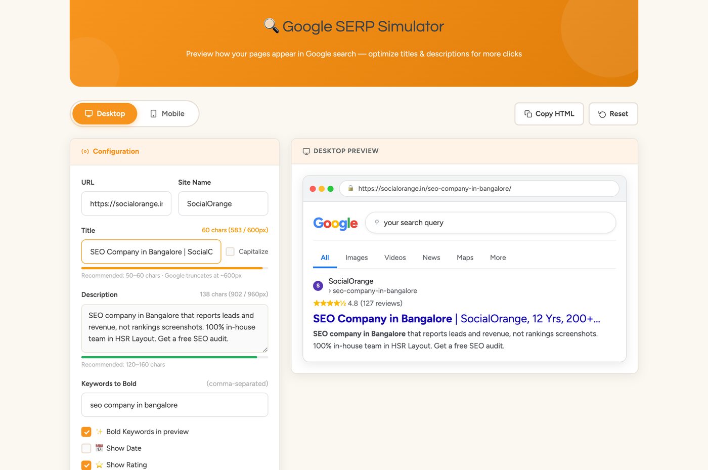The width and height of the screenshot is (708, 470).
Task: Switch to Mobile preview mode
Action: pyautogui.click(x=167, y=114)
